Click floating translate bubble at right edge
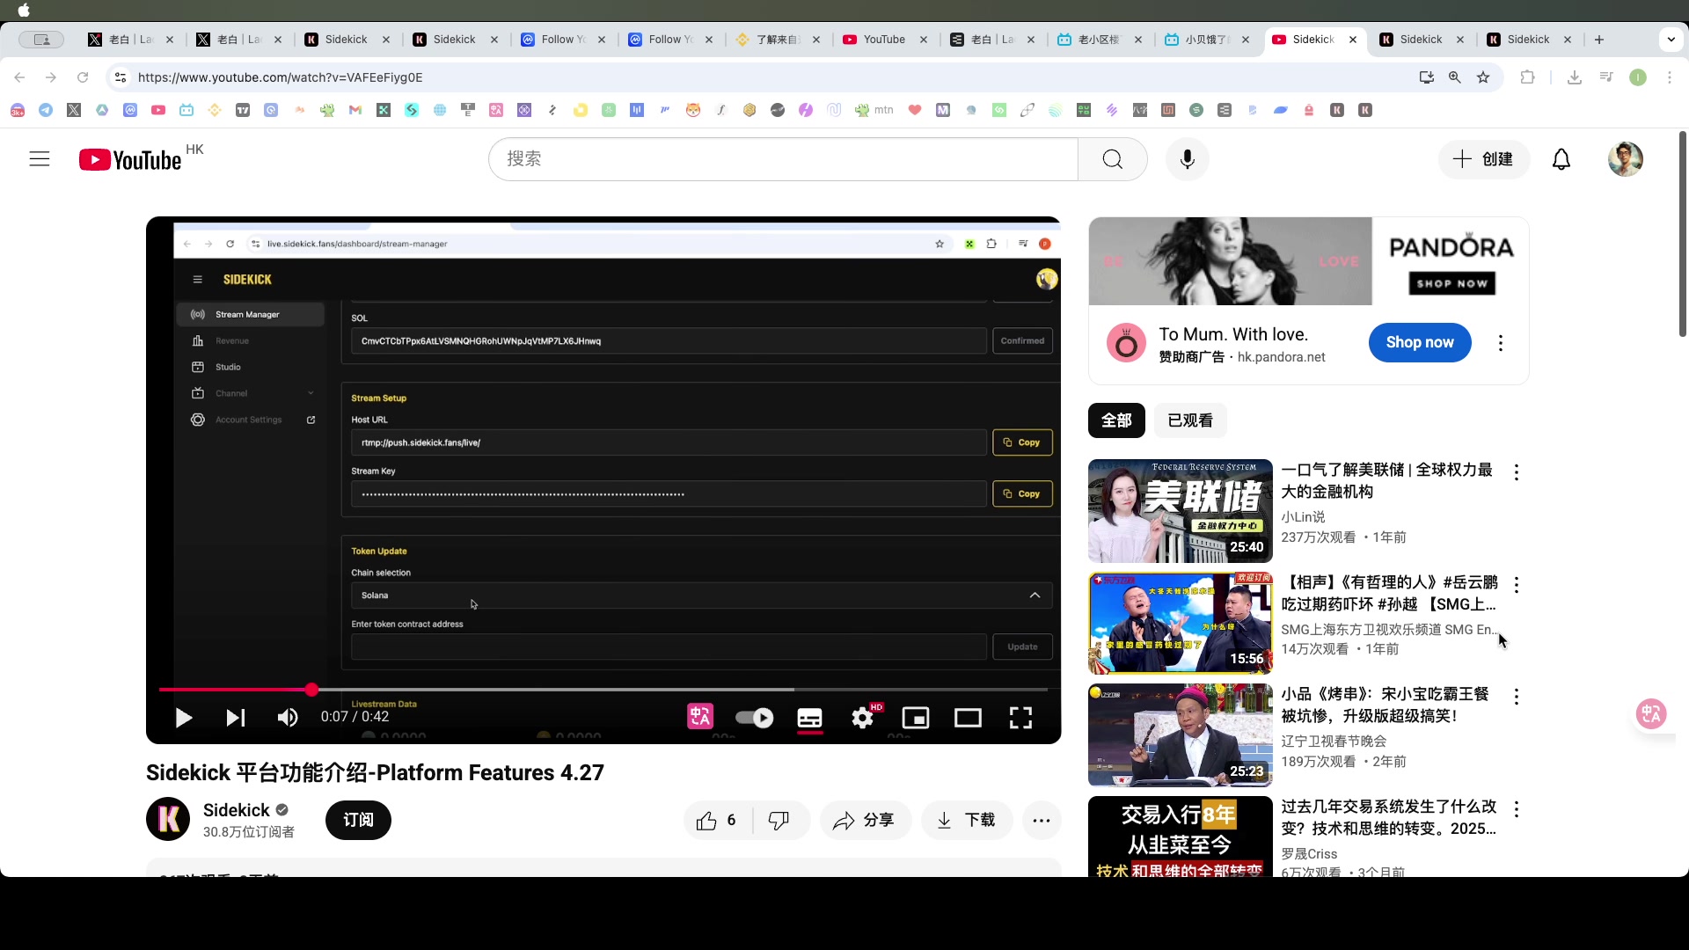 1651,713
